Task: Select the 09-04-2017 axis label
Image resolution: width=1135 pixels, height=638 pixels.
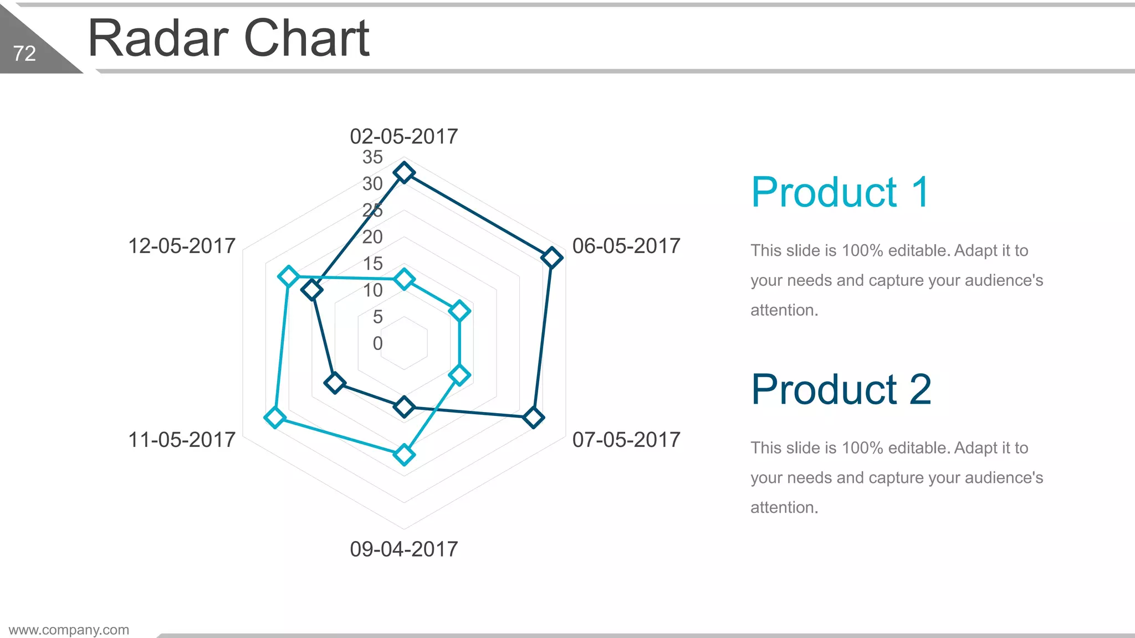Action: point(404,549)
